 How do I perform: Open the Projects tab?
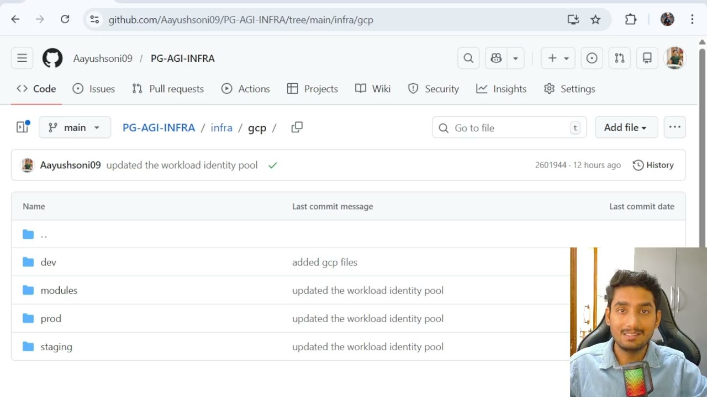coord(313,89)
